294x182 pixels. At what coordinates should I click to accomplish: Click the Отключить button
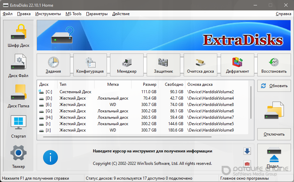(x=274, y=134)
